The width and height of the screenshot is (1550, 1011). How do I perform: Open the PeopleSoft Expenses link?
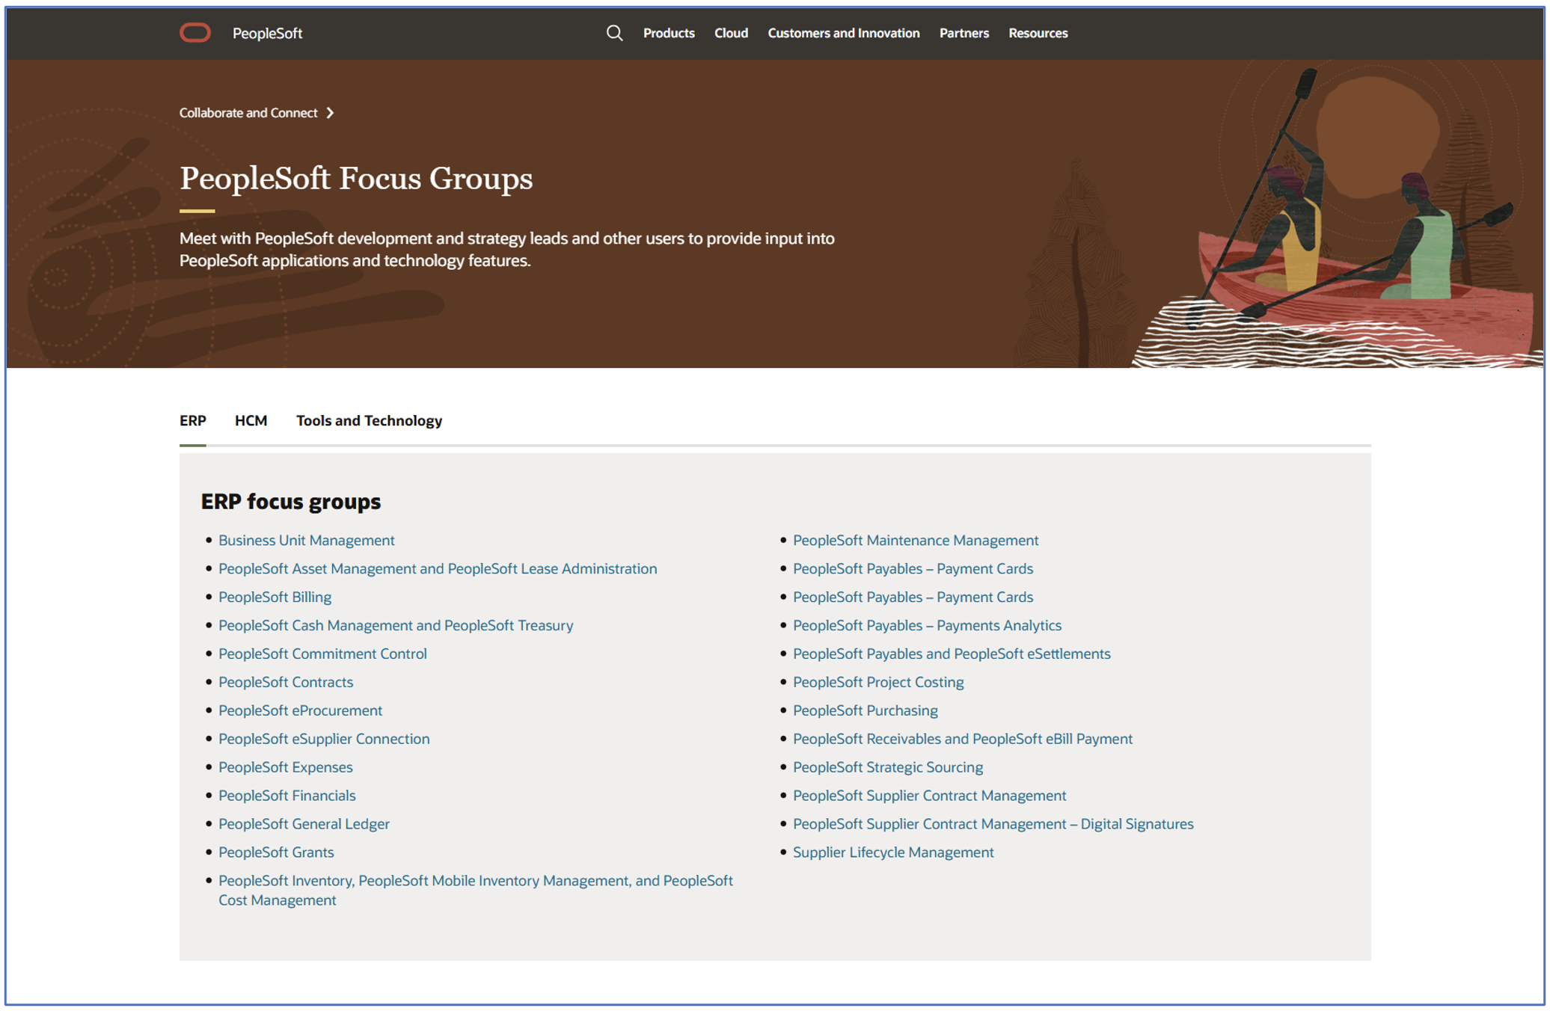pos(285,766)
